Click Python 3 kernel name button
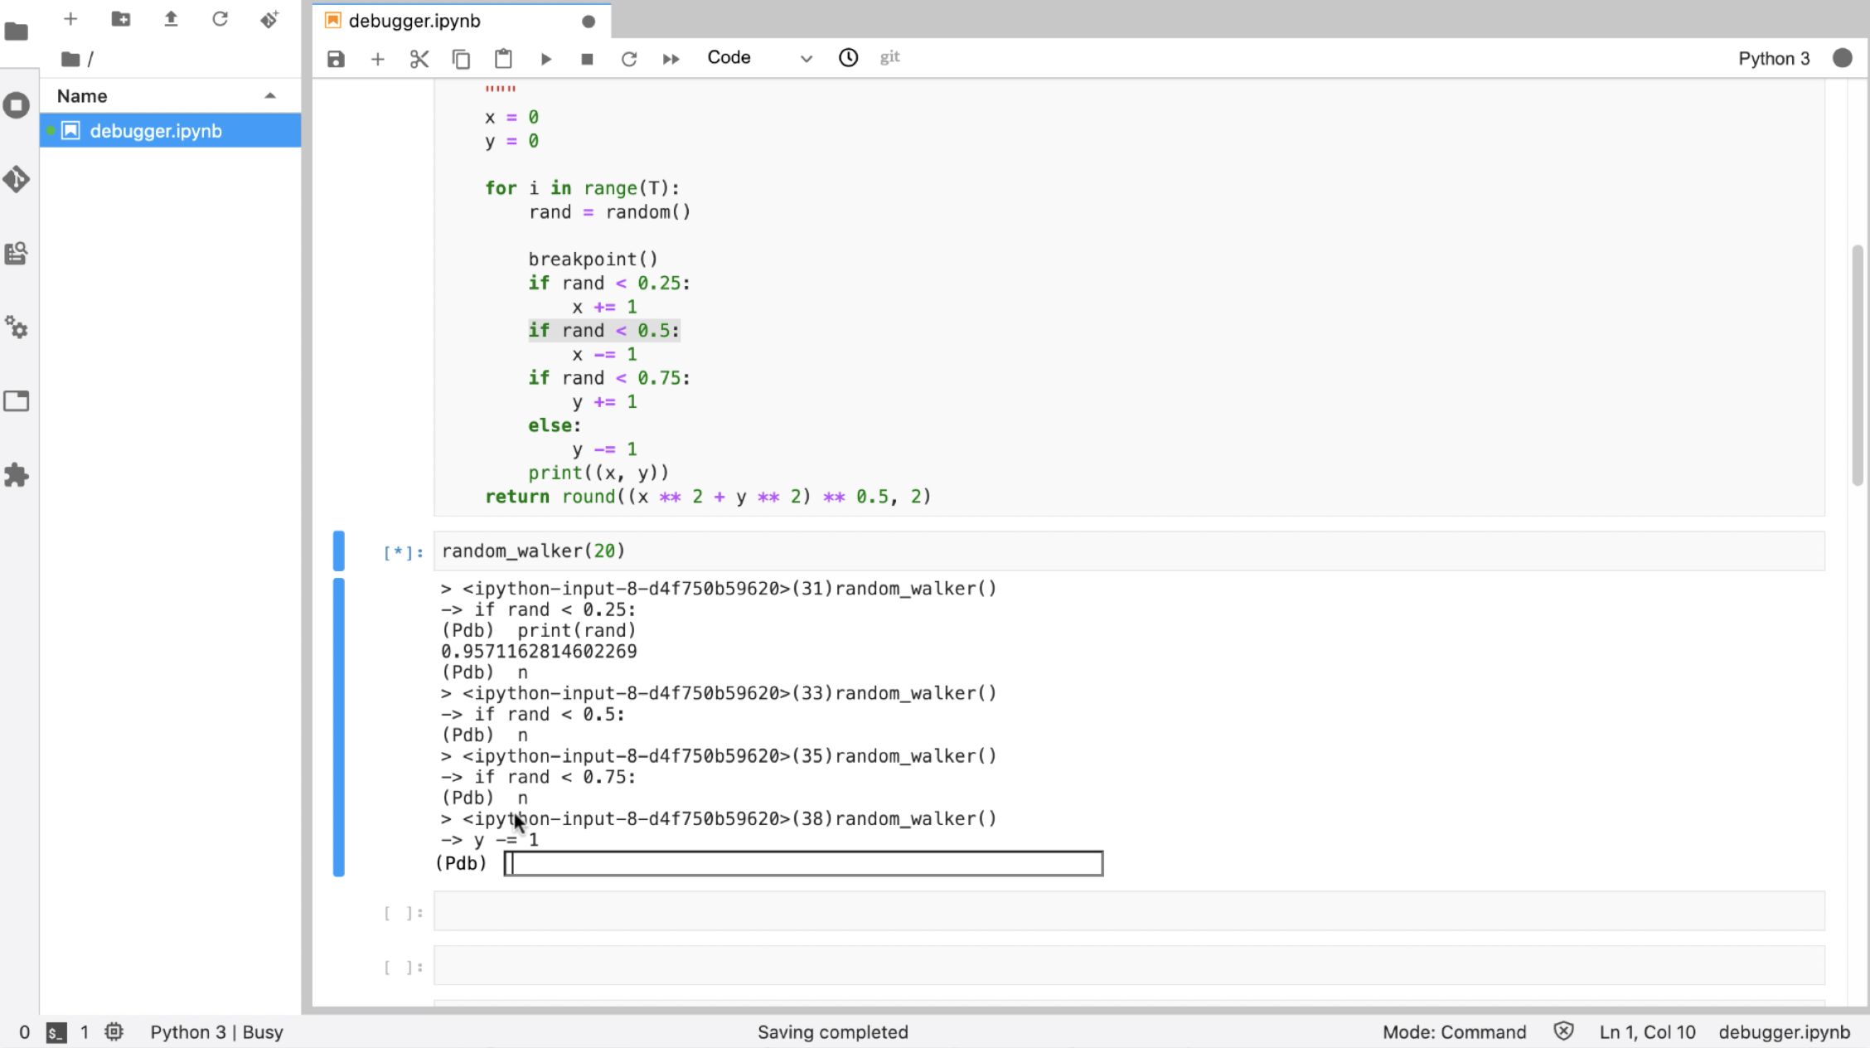The height and width of the screenshot is (1048, 1870). point(1774,58)
